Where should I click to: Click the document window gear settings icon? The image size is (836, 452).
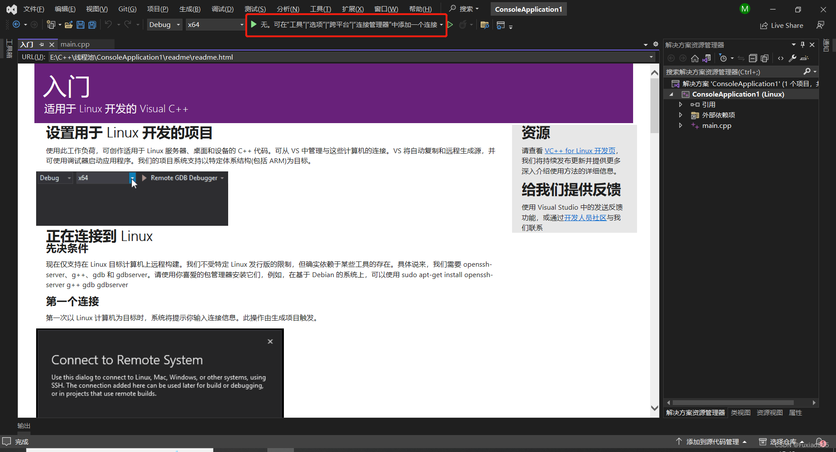point(656,44)
